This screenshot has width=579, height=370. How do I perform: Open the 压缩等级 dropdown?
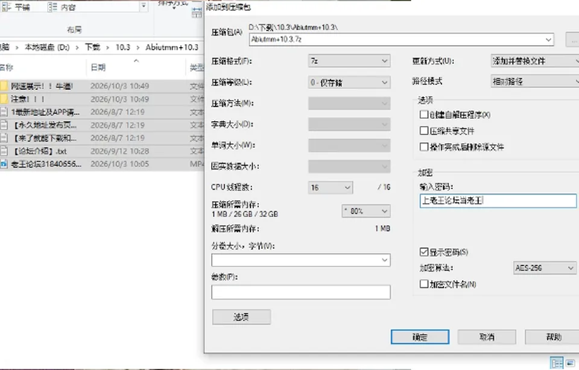click(349, 83)
